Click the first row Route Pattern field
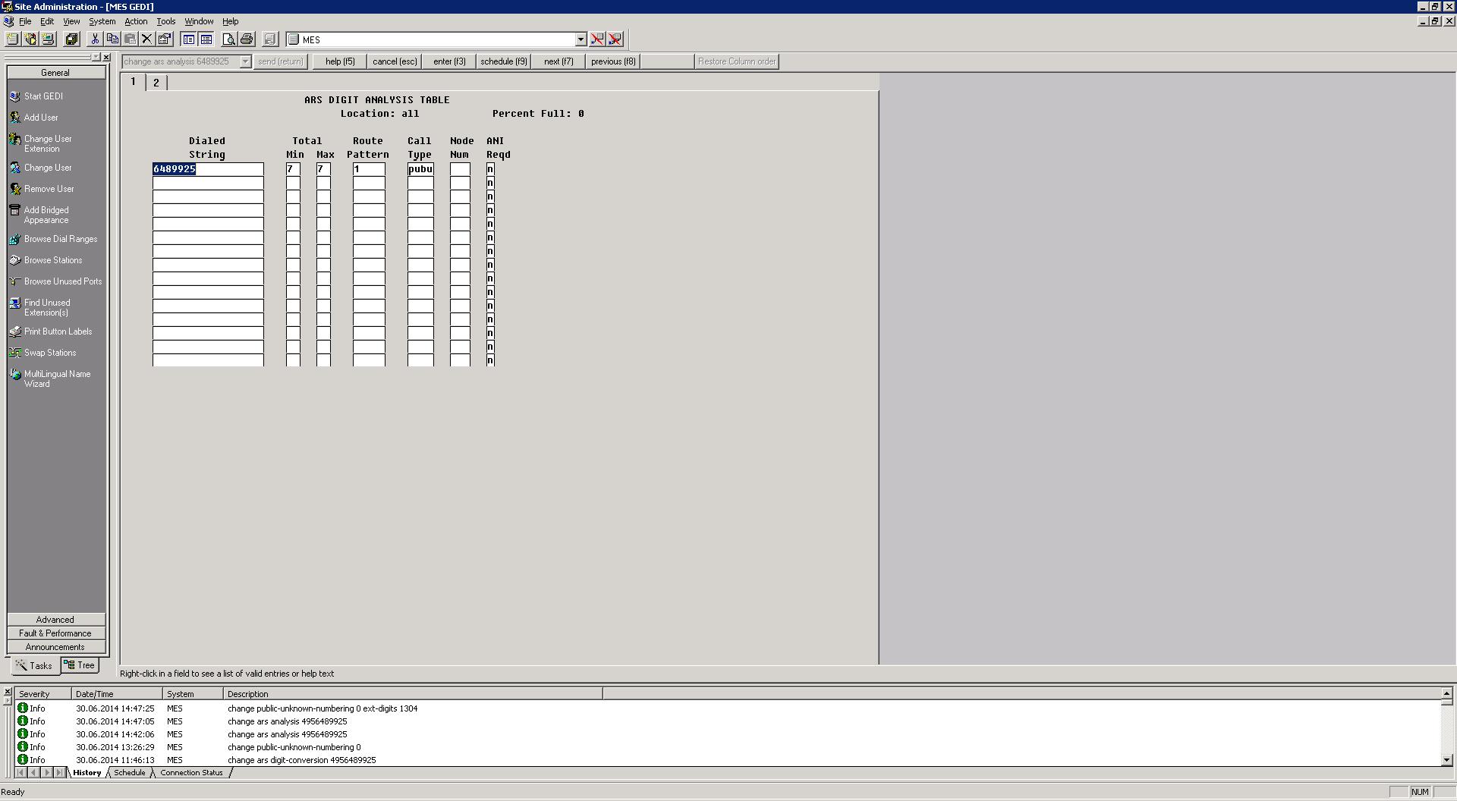This screenshot has width=1457, height=801. click(x=369, y=169)
